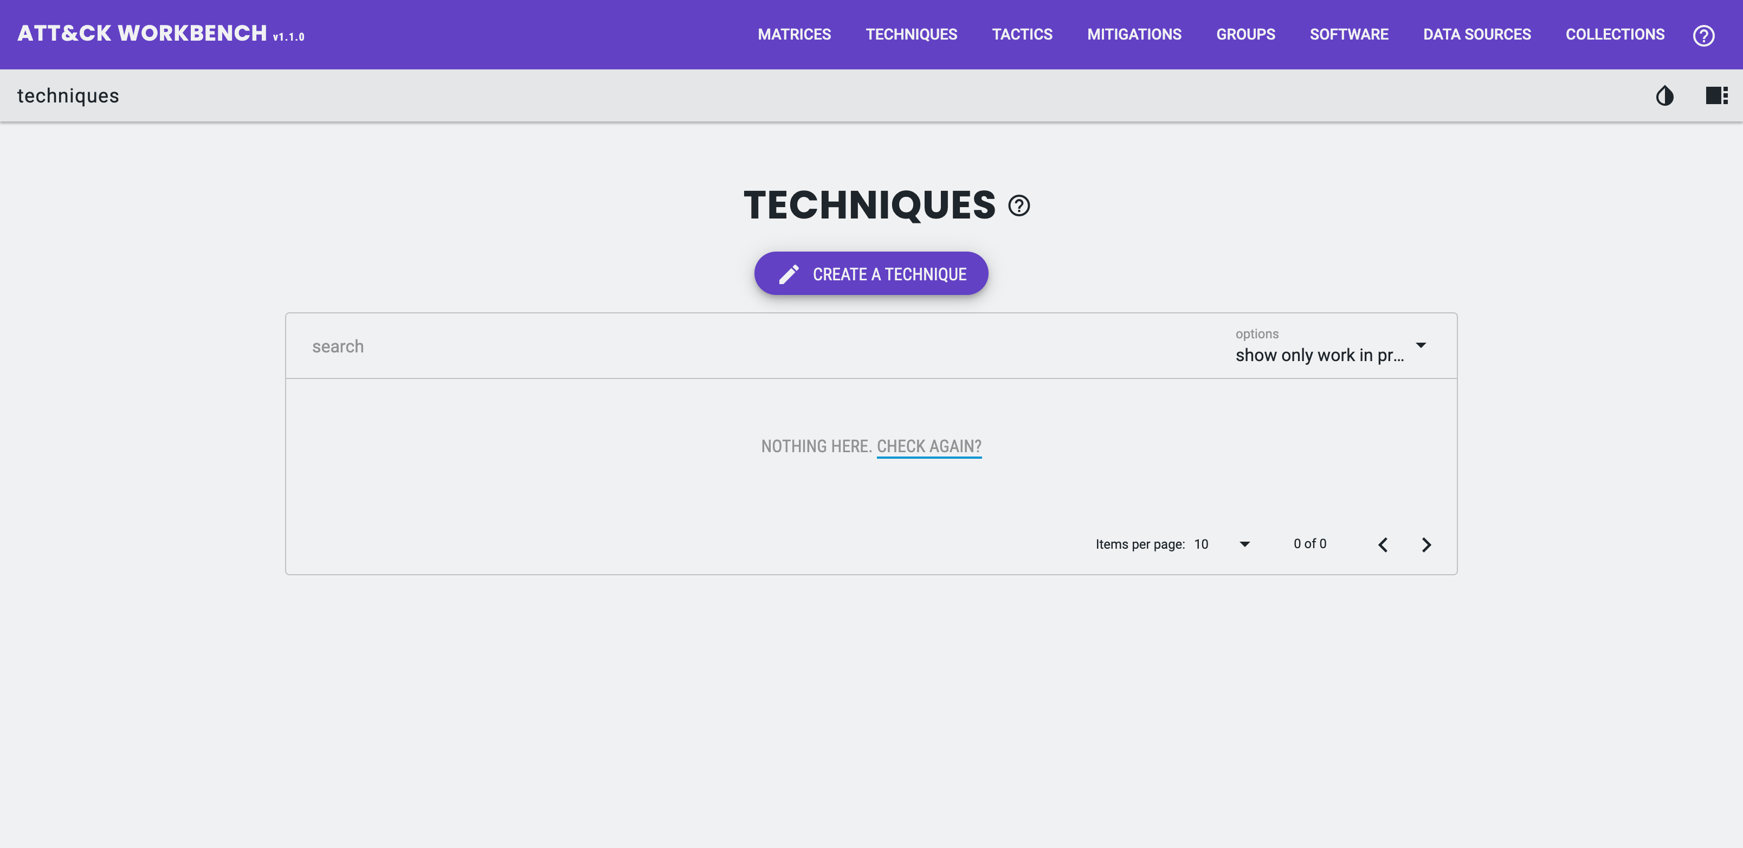Image resolution: width=1743 pixels, height=848 pixels.
Task: Click the pencil/edit icon on Create button
Action: click(x=788, y=273)
